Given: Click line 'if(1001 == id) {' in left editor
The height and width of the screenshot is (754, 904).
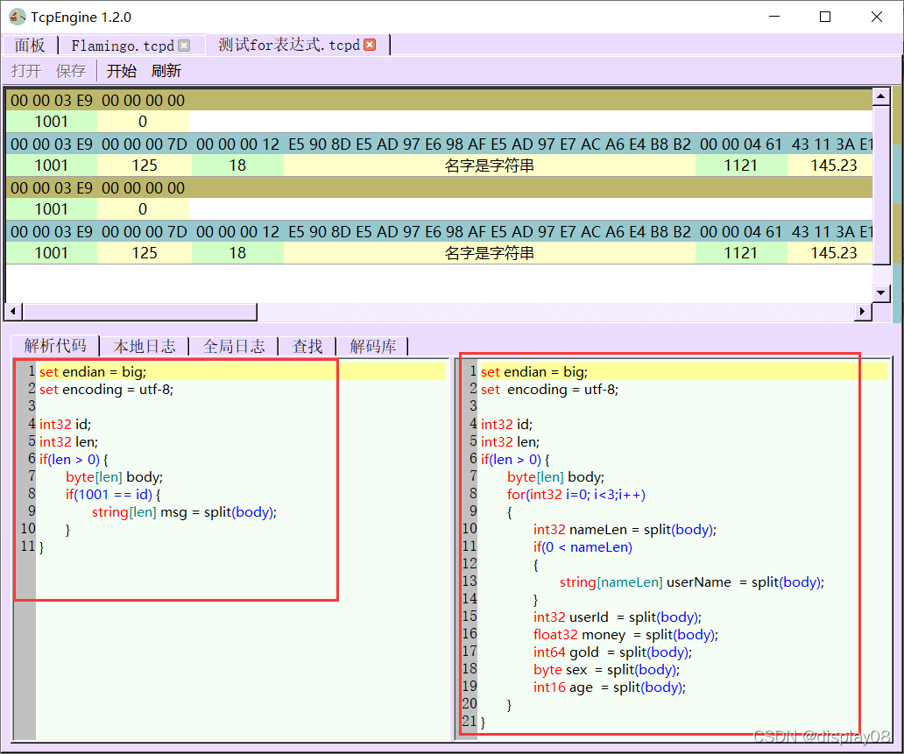Looking at the screenshot, I should click(113, 495).
